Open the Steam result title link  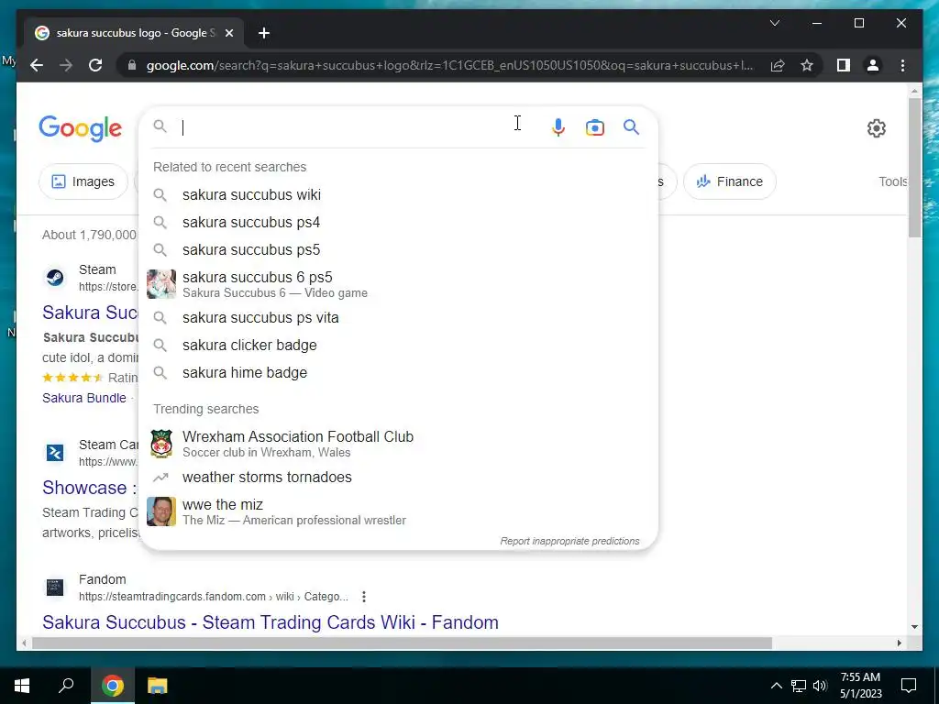click(x=90, y=312)
